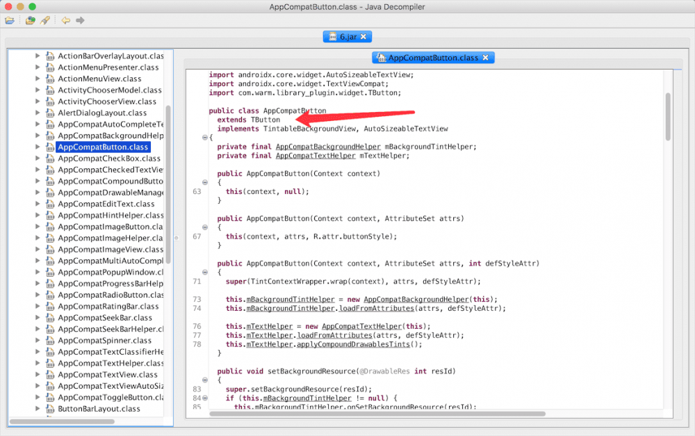Select the AppCompatButton.class editor tab
The width and height of the screenshot is (695, 436).
pyautogui.click(x=433, y=58)
